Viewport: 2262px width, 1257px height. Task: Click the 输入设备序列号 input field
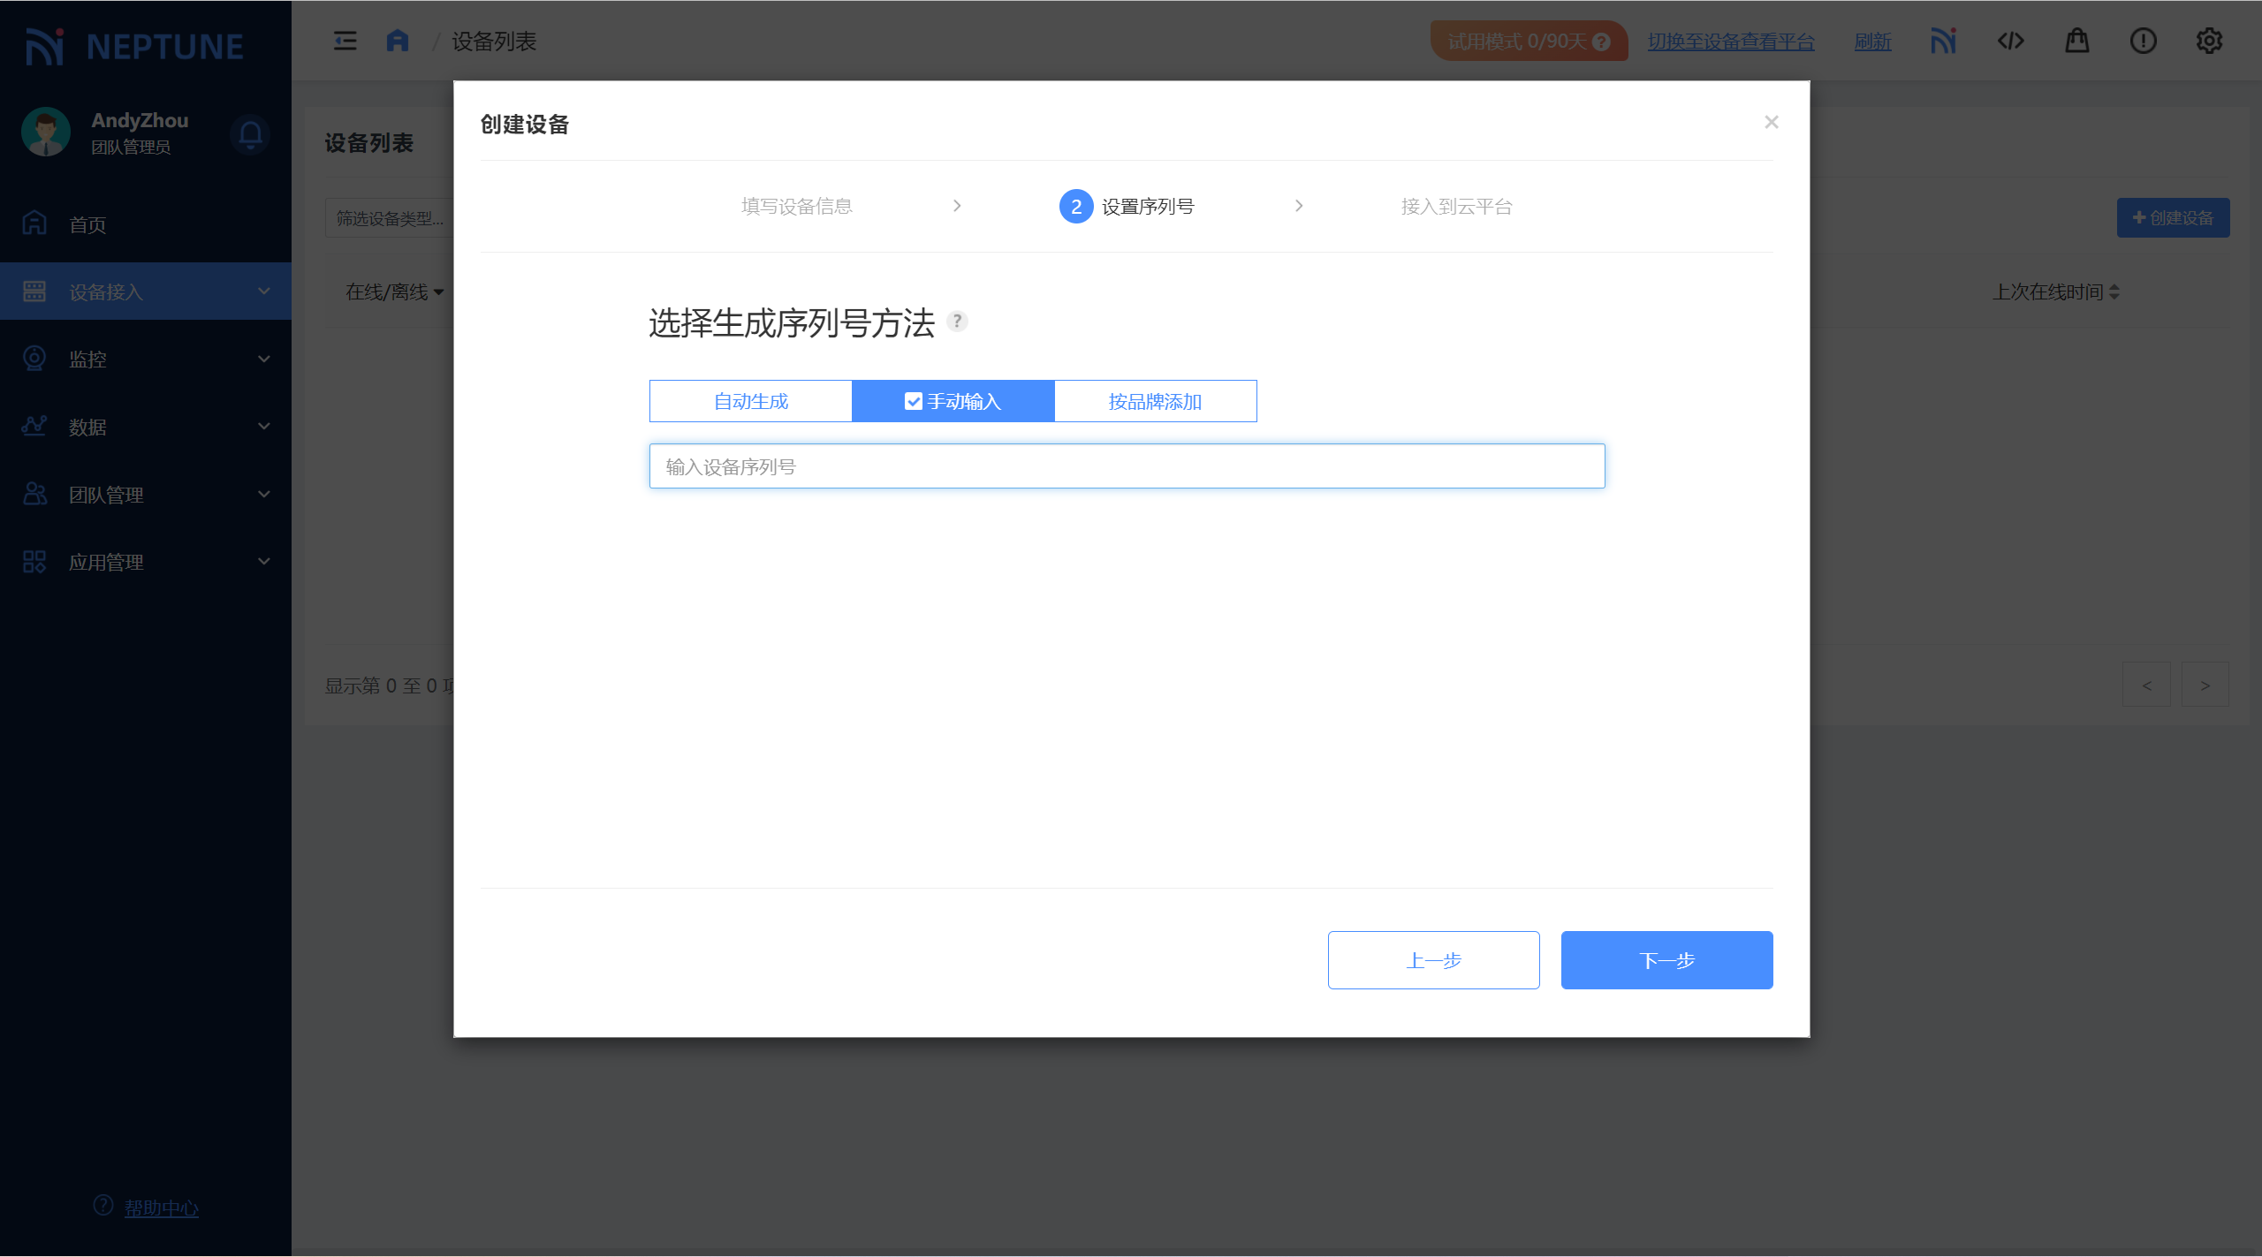pyautogui.click(x=1127, y=466)
